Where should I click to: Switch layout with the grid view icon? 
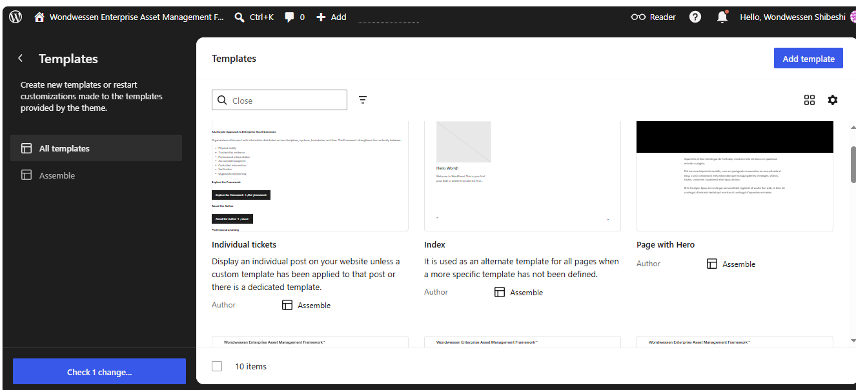810,100
